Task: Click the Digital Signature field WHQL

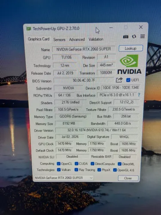Action: (124, 137)
